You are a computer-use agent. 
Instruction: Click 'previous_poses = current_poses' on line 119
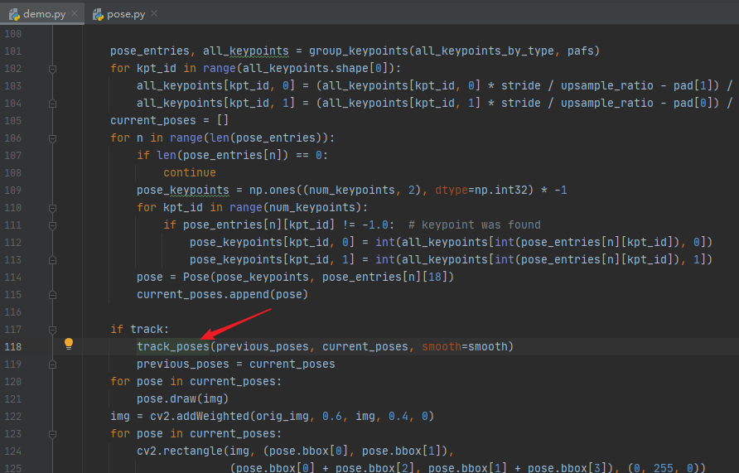[x=235, y=364]
